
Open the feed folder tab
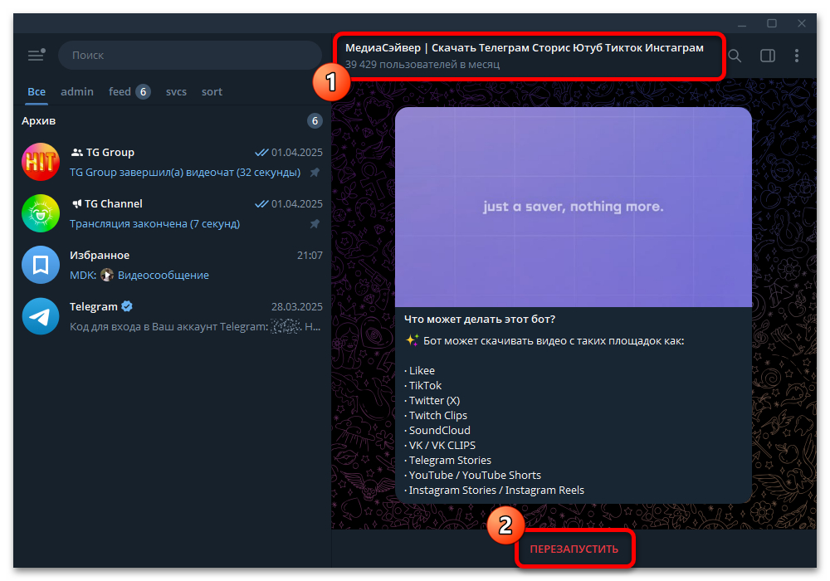pyautogui.click(x=129, y=91)
